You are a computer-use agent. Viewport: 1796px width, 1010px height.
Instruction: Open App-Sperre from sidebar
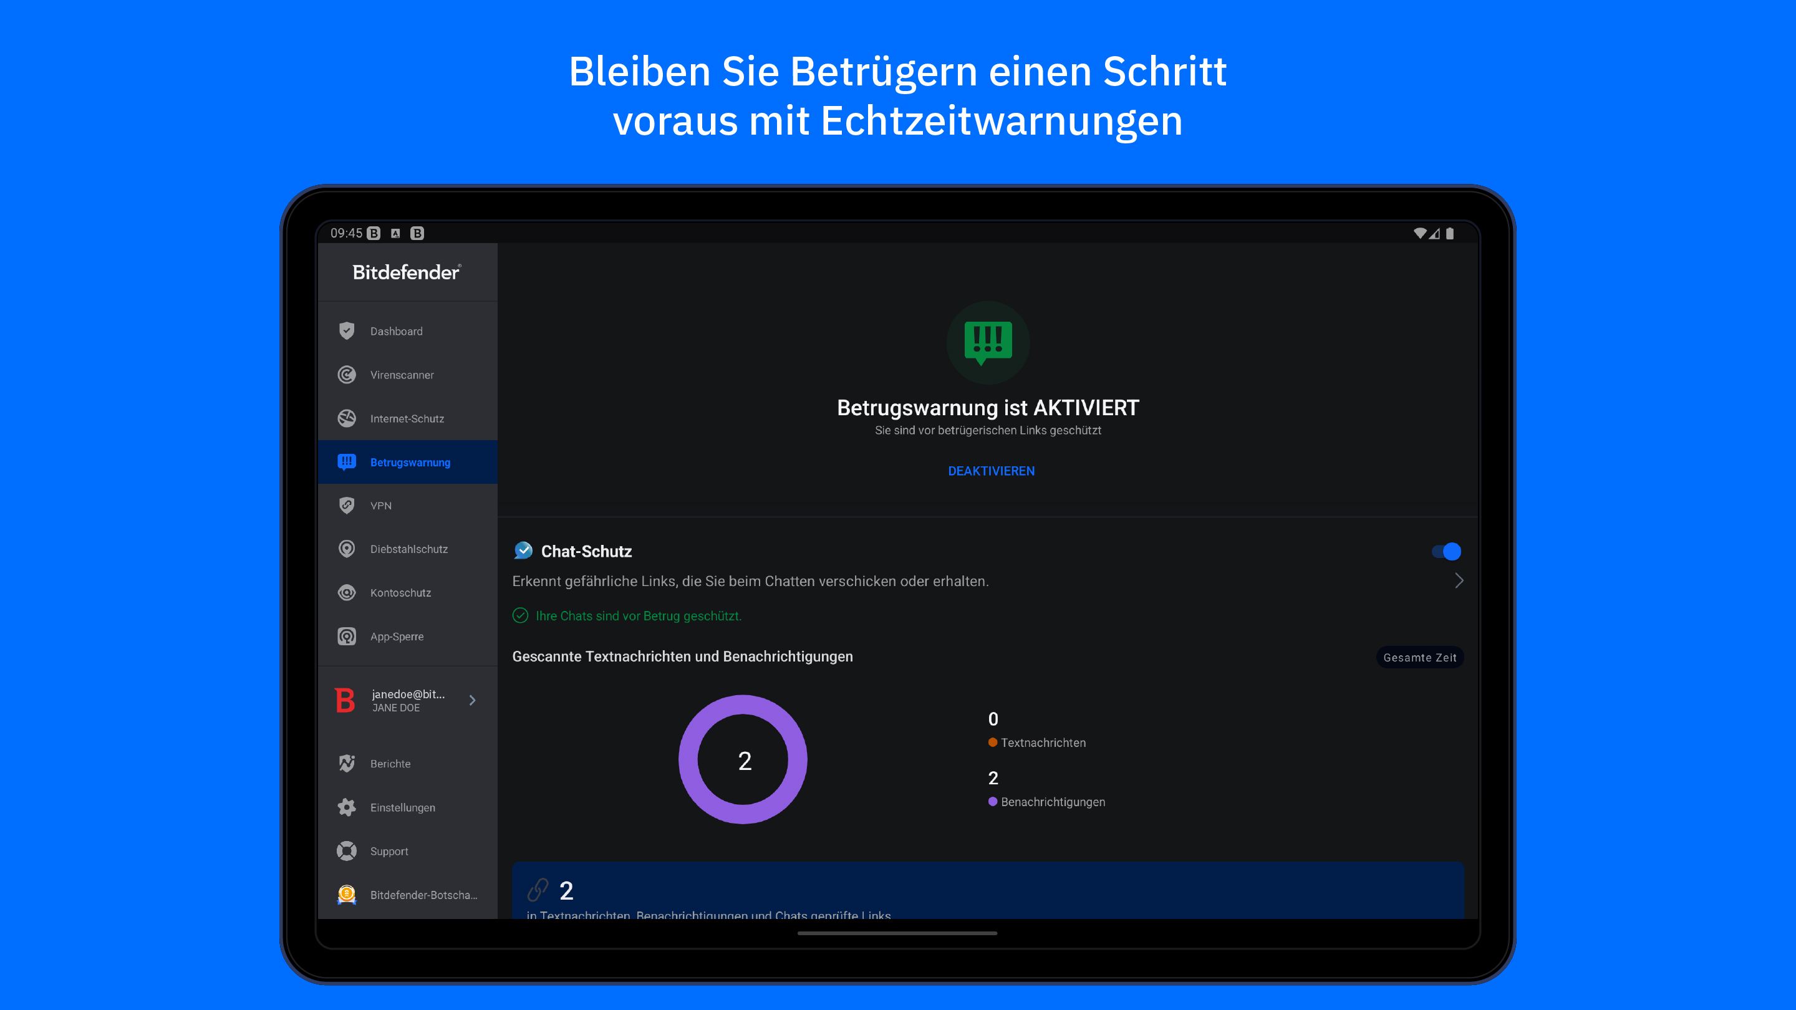[x=408, y=637]
